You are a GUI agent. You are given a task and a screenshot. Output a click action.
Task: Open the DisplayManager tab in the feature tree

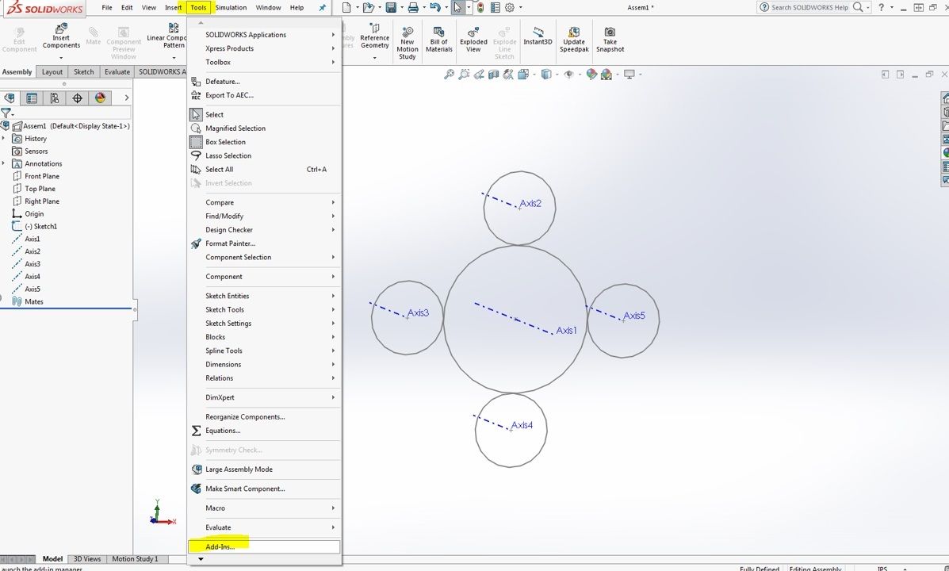click(x=101, y=98)
